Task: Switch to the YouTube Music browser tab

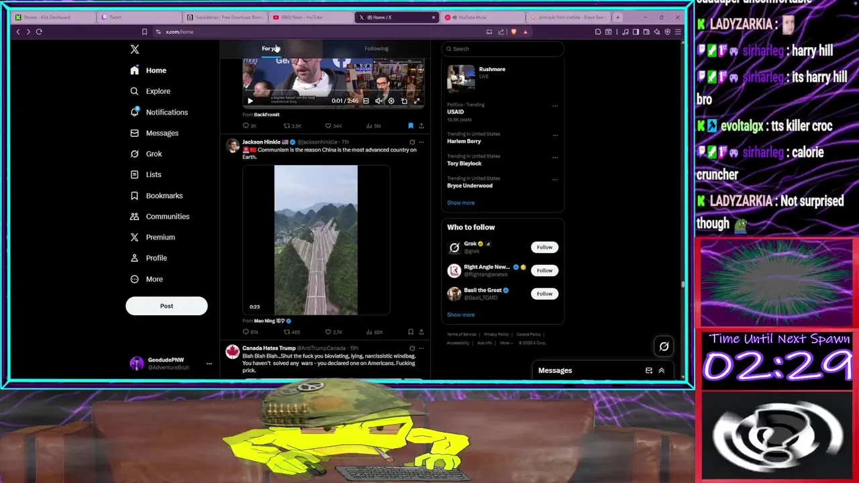Action: 483,17
